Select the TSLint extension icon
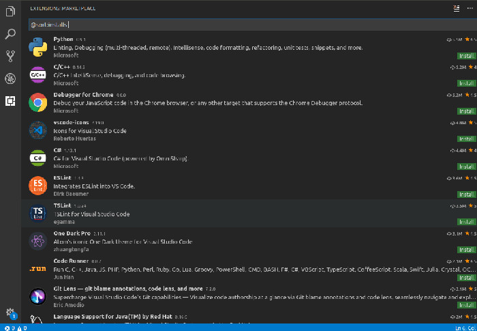The image size is (477, 331). point(37,214)
